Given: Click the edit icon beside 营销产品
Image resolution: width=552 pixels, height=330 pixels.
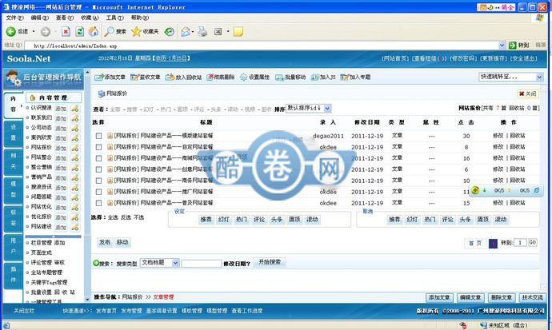Looking at the screenshot, I should pyautogui.click(x=75, y=178).
